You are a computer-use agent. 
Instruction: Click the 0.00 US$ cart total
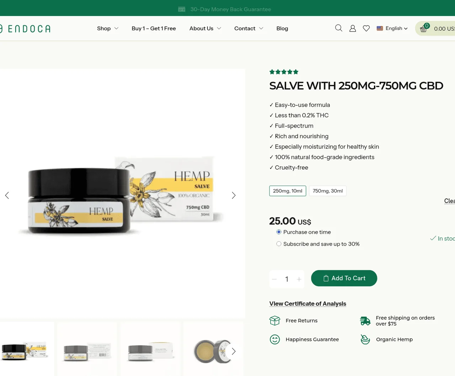[444, 29]
